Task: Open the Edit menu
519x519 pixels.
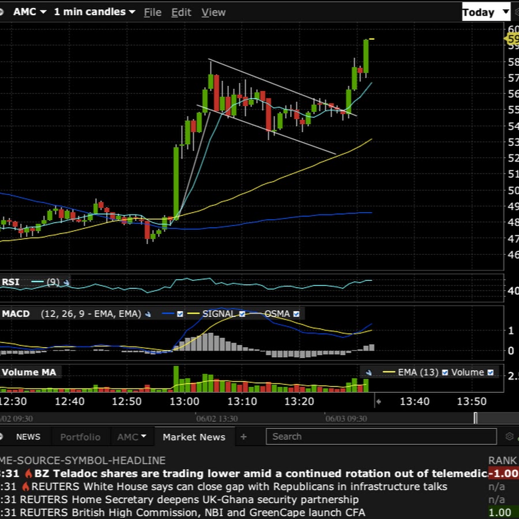Action: tap(181, 12)
